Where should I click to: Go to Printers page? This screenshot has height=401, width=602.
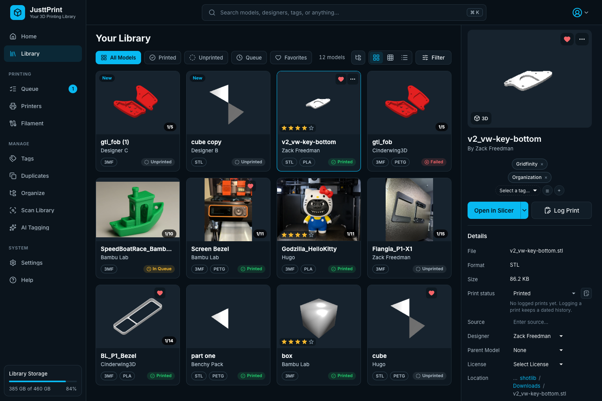43,106
